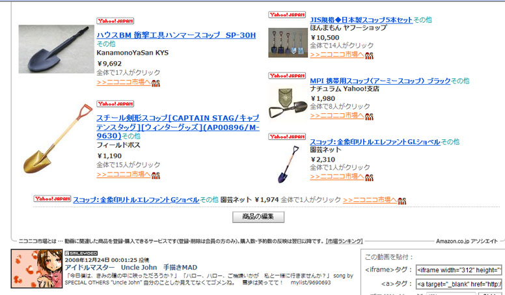Click その他 category after SP-30H title
The width and height of the screenshot is (505, 295).
pyautogui.click(x=106, y=44)
